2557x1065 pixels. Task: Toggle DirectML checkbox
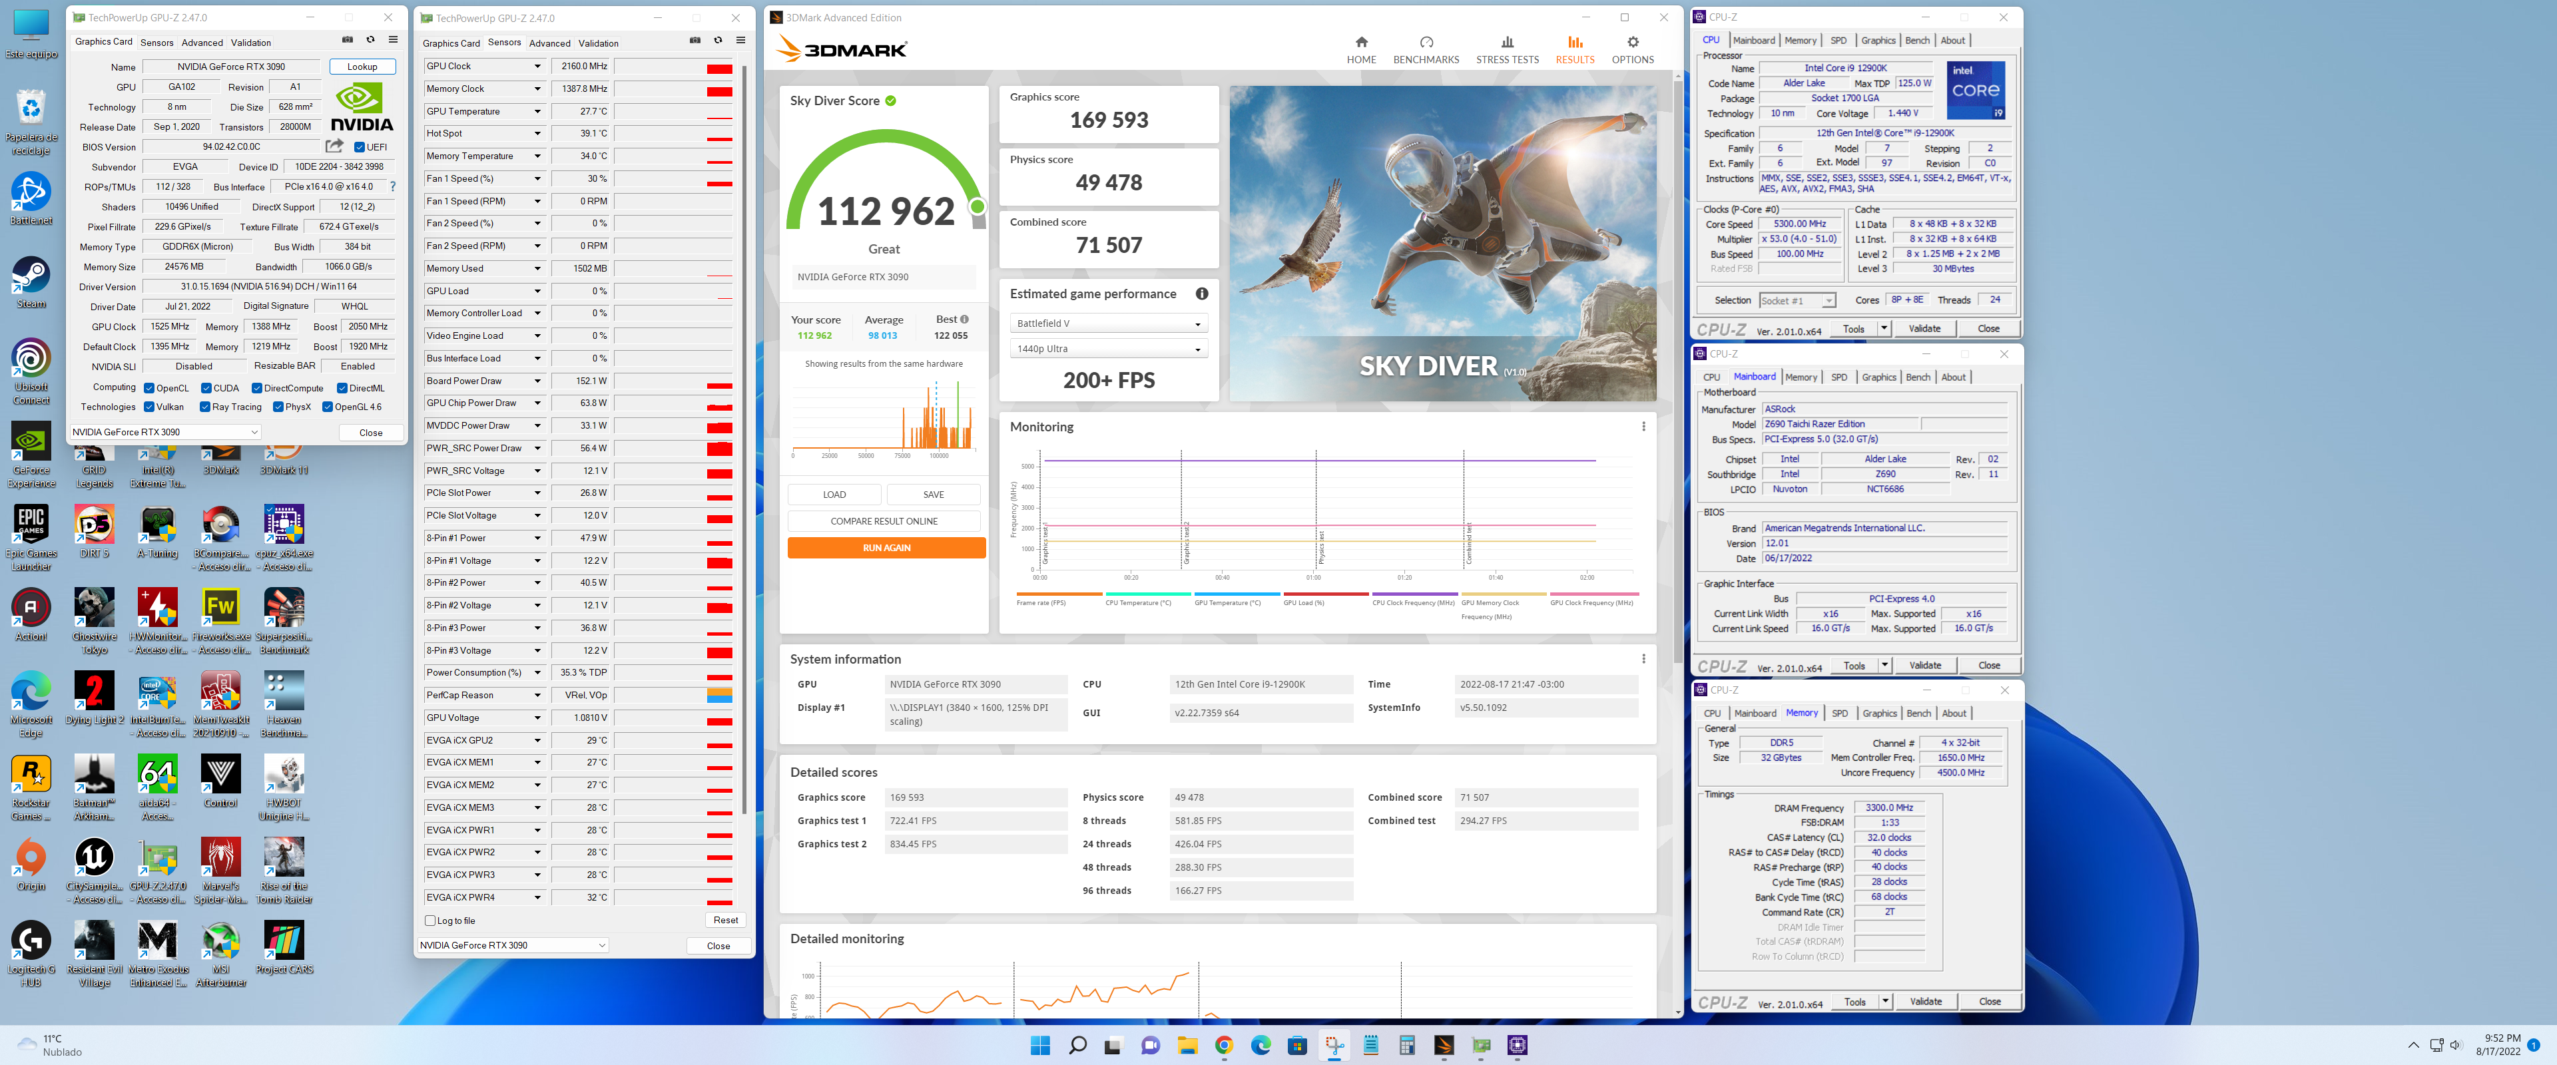(x=342, y=388)
